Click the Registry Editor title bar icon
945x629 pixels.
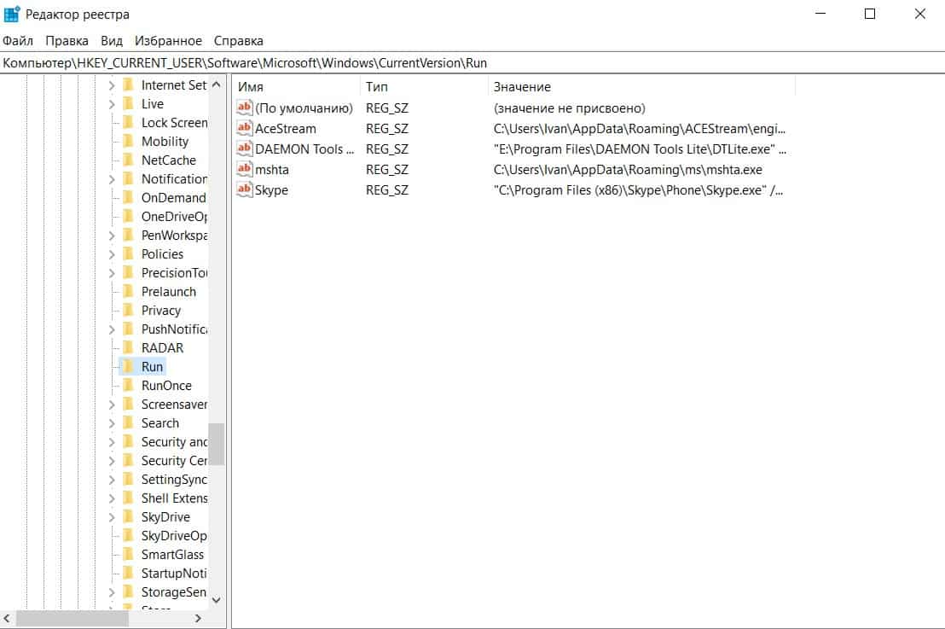click(12, 15)
